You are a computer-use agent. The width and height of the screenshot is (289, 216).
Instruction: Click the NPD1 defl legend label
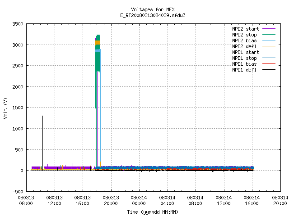tap(244, 70)
